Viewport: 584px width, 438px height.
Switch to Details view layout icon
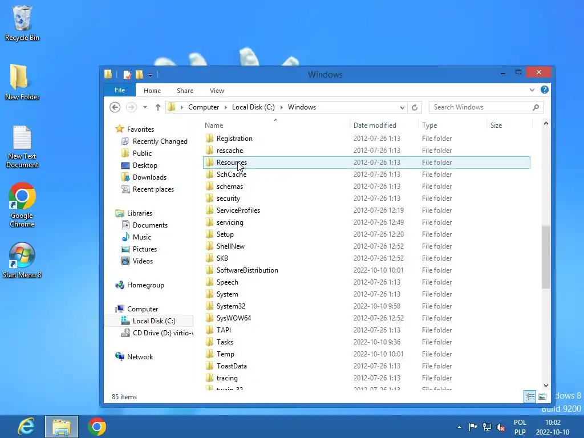click(x=530, y=396)
